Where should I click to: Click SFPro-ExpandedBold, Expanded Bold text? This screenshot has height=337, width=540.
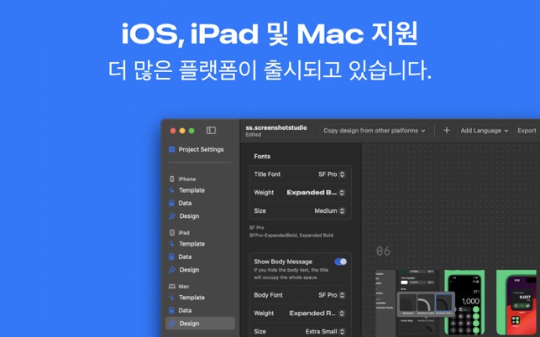(x=291, y=236)
